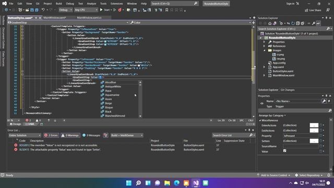Viewport: 334px width, 188px height.
Task: Click the Sign in link
Action: pyautogui.click(x=290, y=4)
